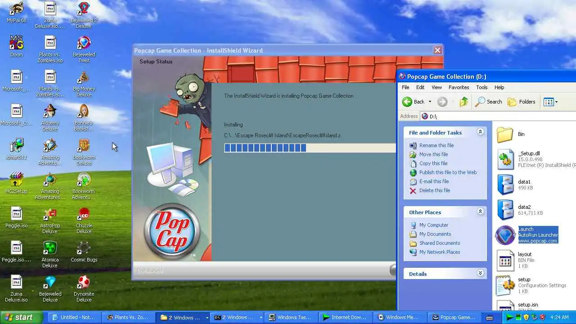Expand the Details panel
This screenshot has height=324, width=576.
480,273
